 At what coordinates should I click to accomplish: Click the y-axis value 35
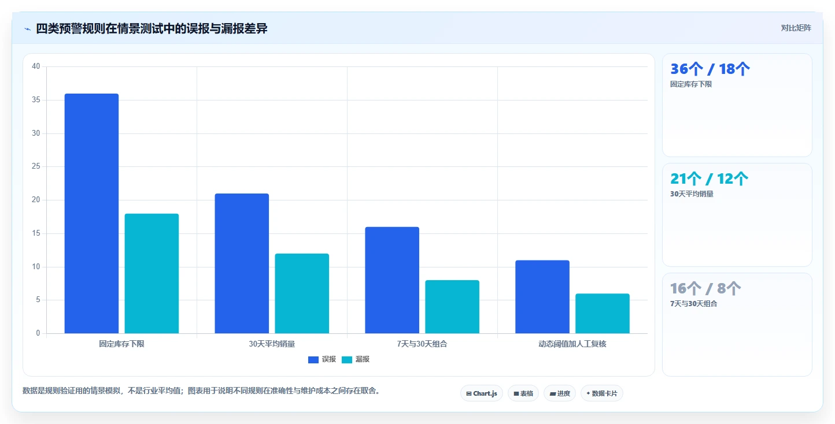(x=36, y=100)
